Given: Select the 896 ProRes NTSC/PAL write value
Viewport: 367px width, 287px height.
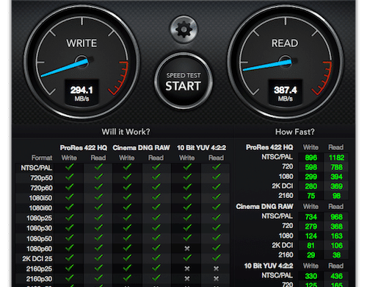Looking at the screenshot, I should coord(311,157).
